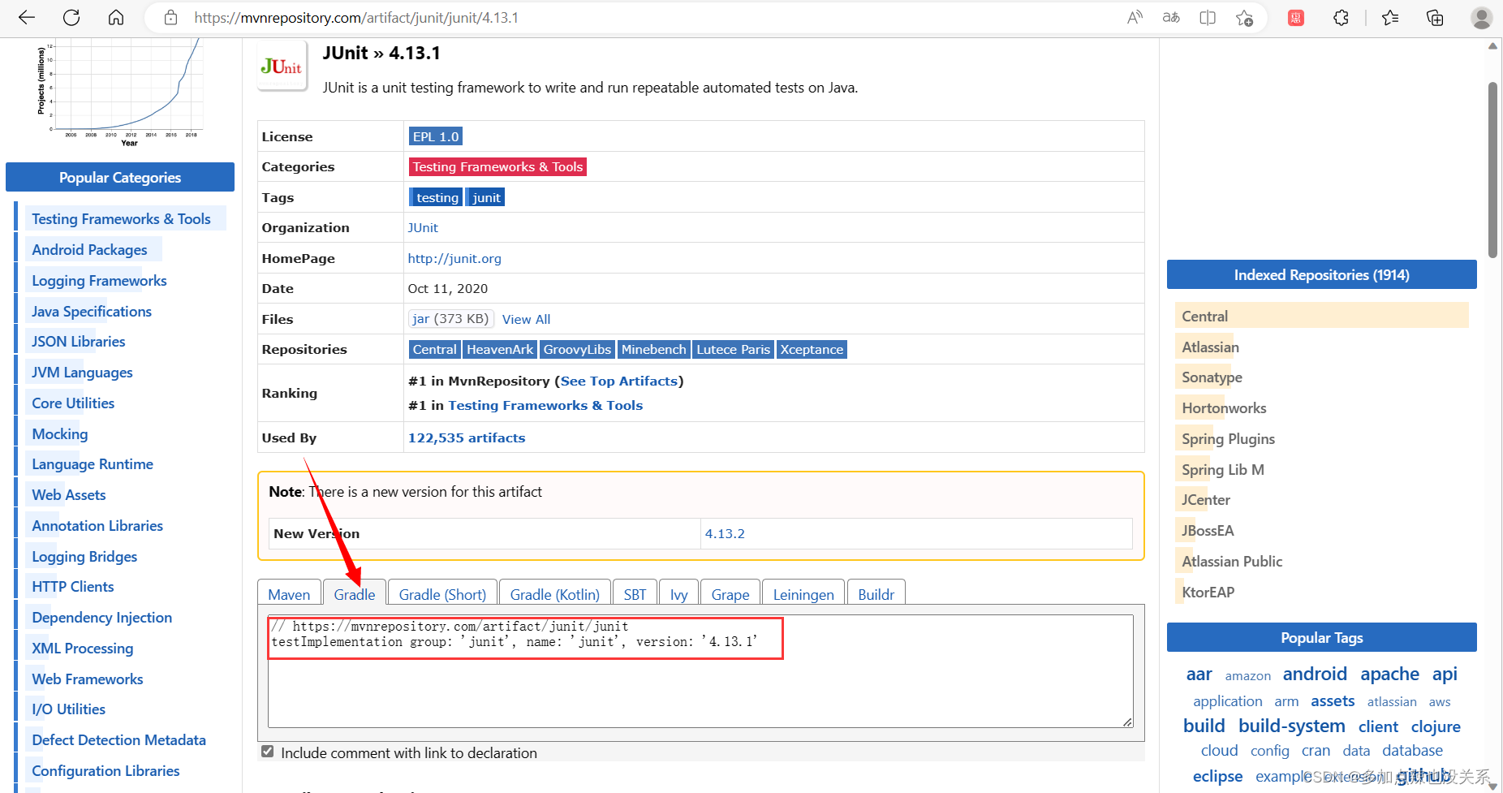
Task: Open Spring Plugins repository
Action: tap(1228, 438)
